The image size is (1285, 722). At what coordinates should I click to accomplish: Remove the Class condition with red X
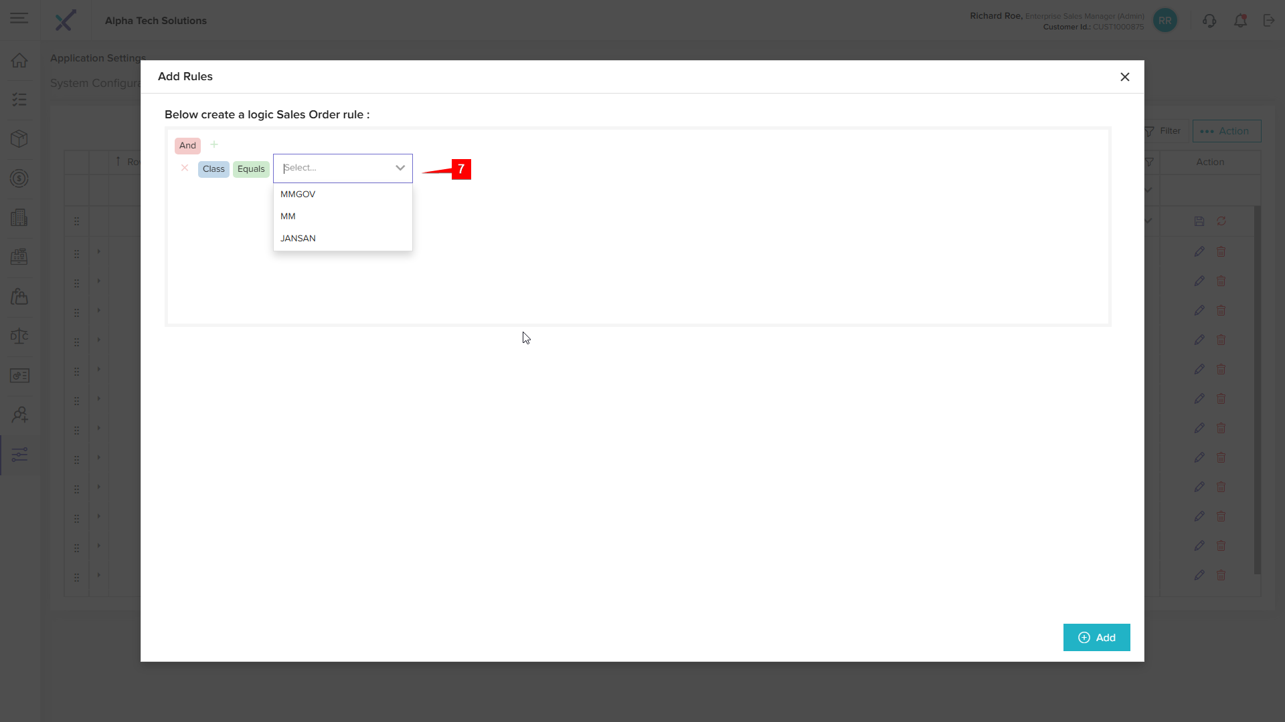click(185, 168)
